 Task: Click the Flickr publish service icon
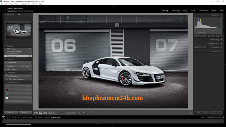pyautogui.click(x=6, y=98)
